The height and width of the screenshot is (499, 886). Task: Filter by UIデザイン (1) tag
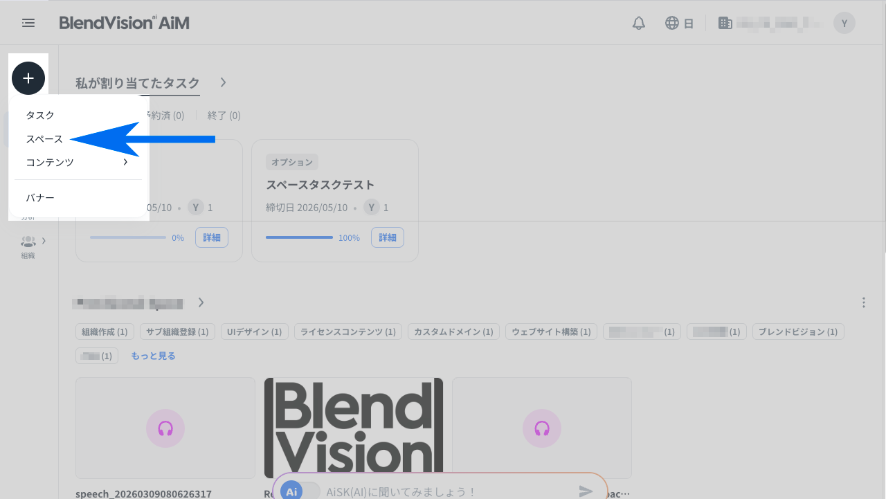pyautogui.click(x=255, y=332)
